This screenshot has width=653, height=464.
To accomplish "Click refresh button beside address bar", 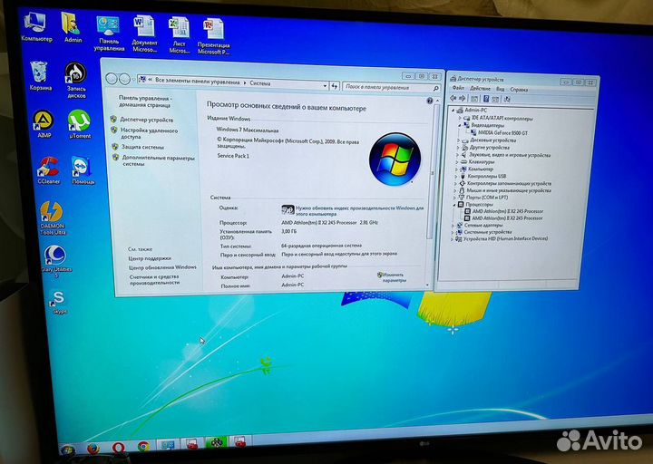I will [x=335, y=86].
